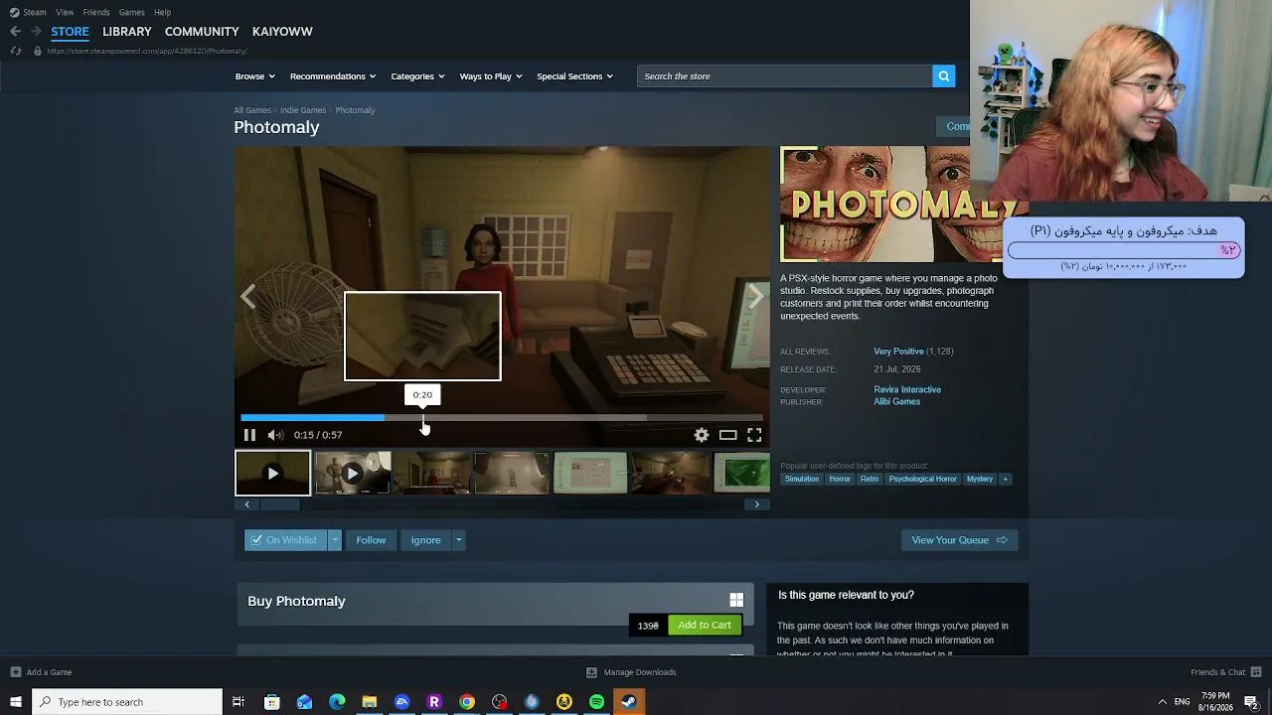Switch to the LIBRARY tab
Screen dimensions: 1272x715
coord(127,32)
